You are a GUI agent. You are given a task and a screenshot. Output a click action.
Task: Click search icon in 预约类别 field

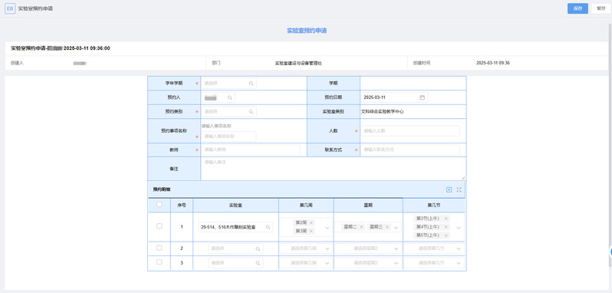coord(251,111)
